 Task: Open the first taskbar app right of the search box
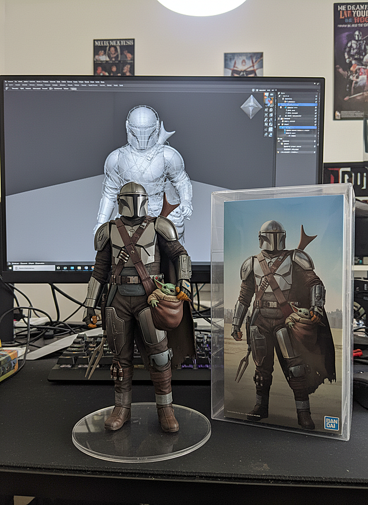click(58, 268)
